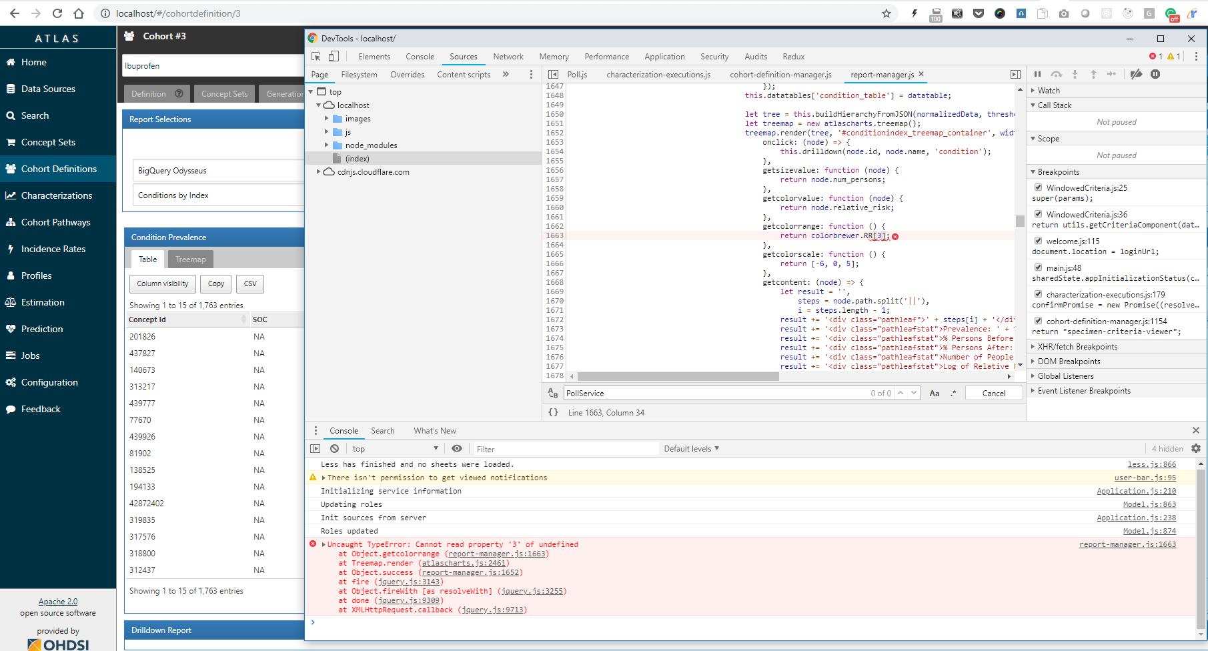Image resolution: width=1208 pixels, height=651 pixels.
Task: Clear the DevTools console
Action: pos(334,448)
